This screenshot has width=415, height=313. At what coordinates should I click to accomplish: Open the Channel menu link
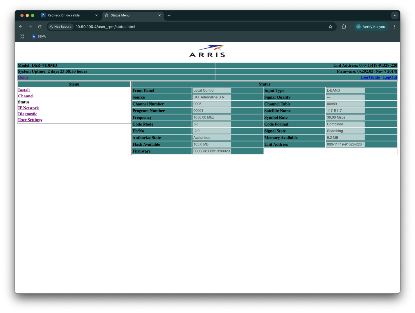coord(26,96)
